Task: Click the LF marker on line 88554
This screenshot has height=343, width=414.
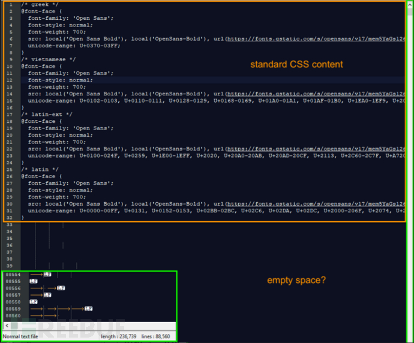Action: pyautogui.click(x=47, y=275)
